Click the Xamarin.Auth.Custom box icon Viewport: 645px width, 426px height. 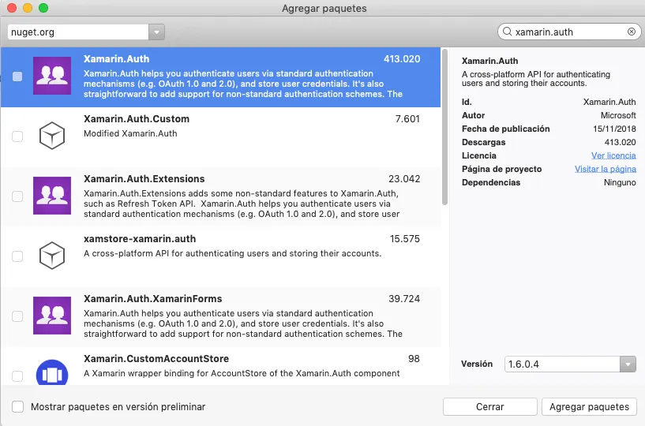tap(52, 136)
